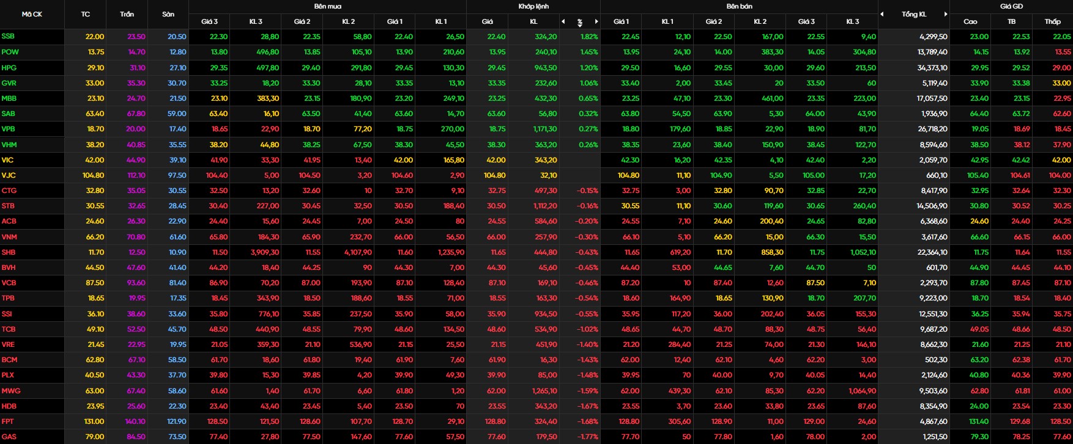Click HPG total volume 34,373,10

click(932, 68)
